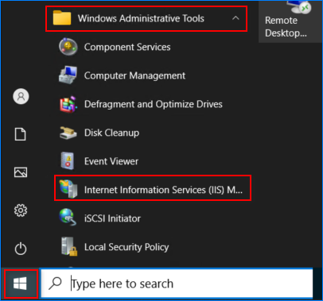Click the "Type here to search" box

(x=177, y=284)
